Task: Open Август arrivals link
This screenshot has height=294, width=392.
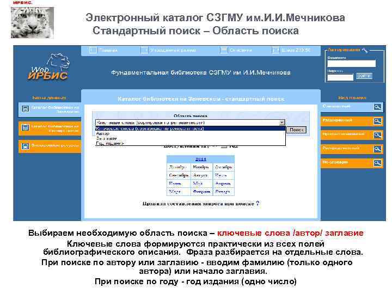Action: coord(200,175)
